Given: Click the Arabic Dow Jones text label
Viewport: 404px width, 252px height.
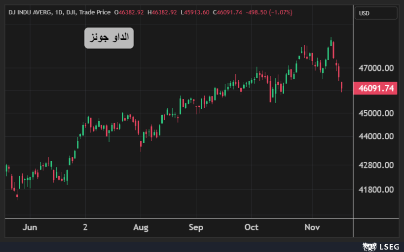Looking at the screenshot, I should [x=109, y=38].
